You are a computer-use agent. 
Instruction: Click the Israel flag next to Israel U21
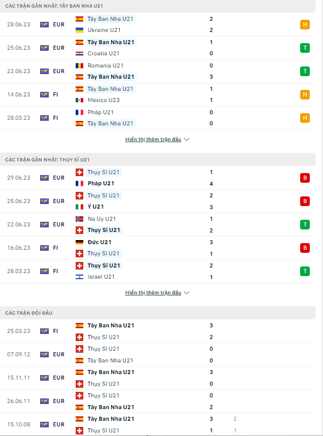pos(78,277)
